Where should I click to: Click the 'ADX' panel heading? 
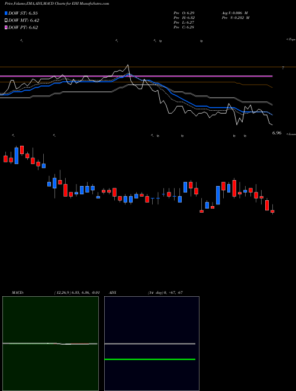pos(113,293)
